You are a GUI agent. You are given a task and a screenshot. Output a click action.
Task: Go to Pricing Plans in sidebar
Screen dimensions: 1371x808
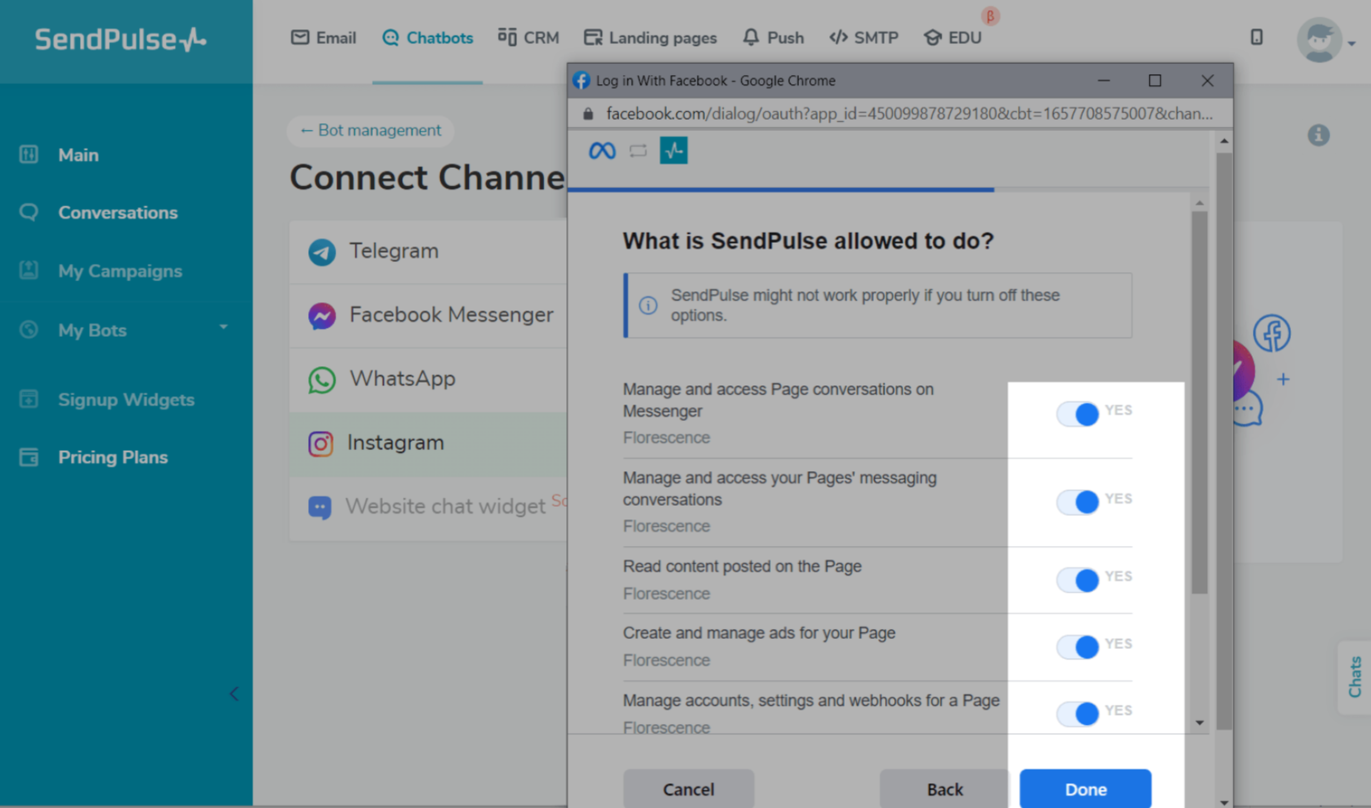pos(112,457)
